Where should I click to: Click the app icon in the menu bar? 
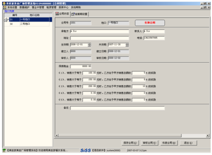tap(4, 7)
